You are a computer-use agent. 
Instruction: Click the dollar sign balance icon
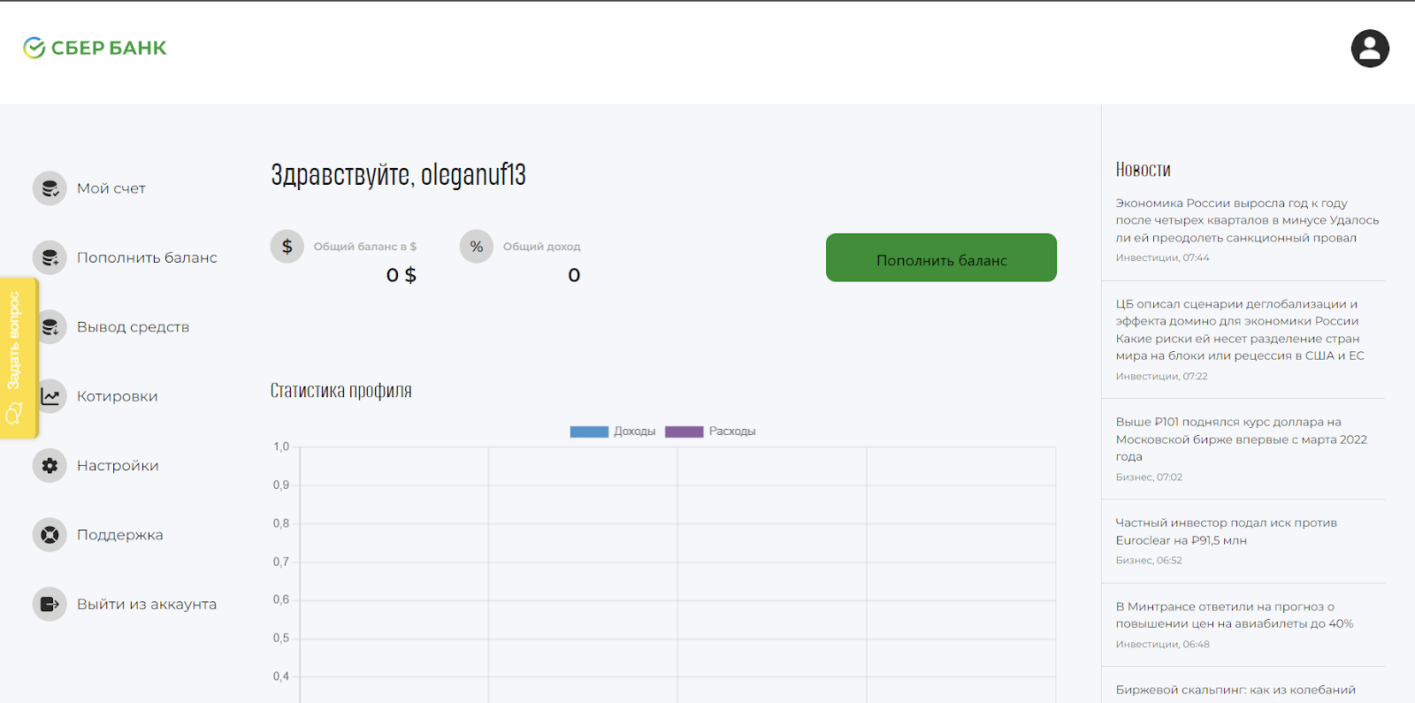coord(287,247)
